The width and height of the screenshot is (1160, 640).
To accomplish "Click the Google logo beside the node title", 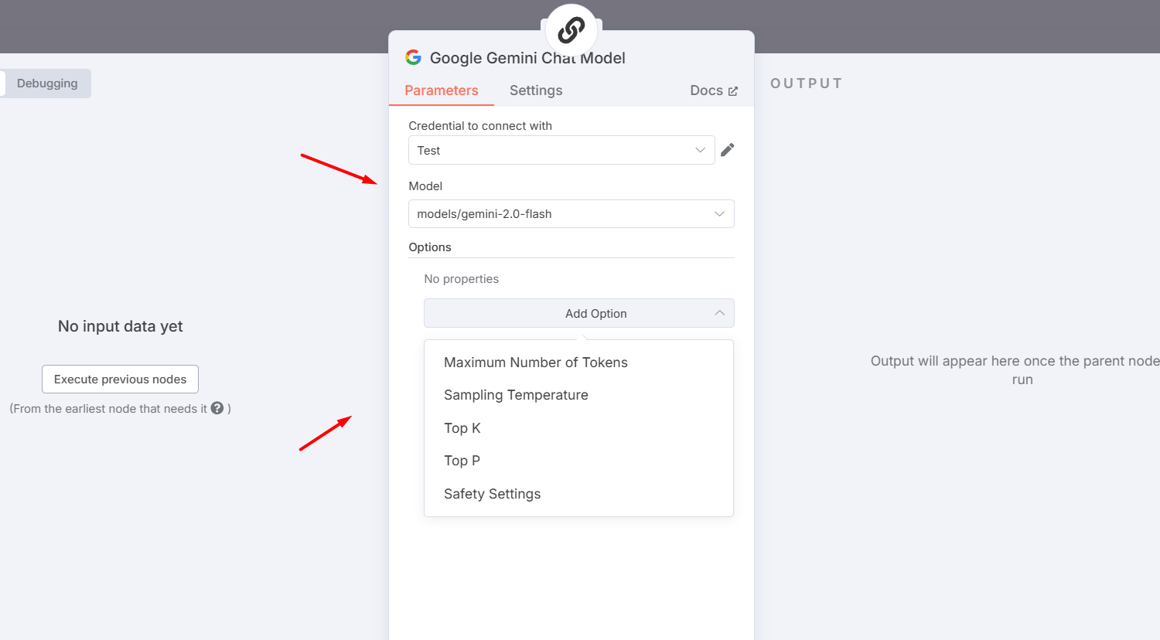I will click(414, 57).
